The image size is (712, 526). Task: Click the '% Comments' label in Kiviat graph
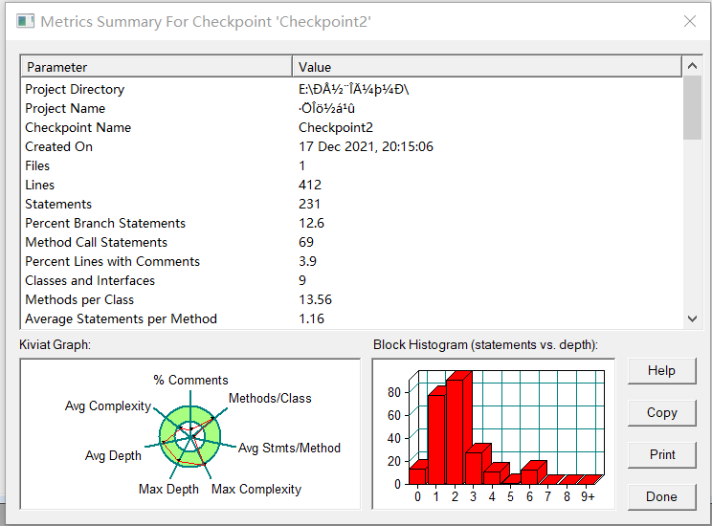[x=190, y=380]
